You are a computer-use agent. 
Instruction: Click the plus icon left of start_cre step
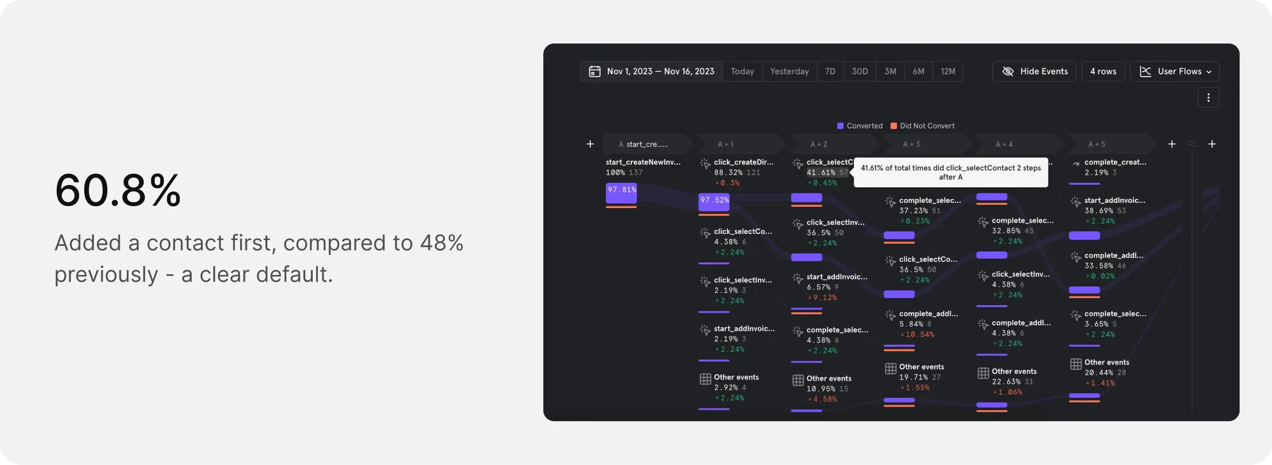(591, 144)
